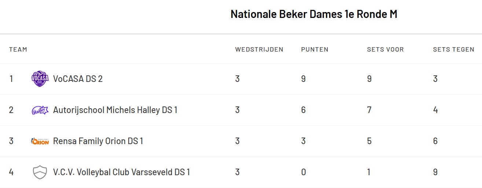
Task: Open the VoCASA DS 2 team link
Action: 78,79
